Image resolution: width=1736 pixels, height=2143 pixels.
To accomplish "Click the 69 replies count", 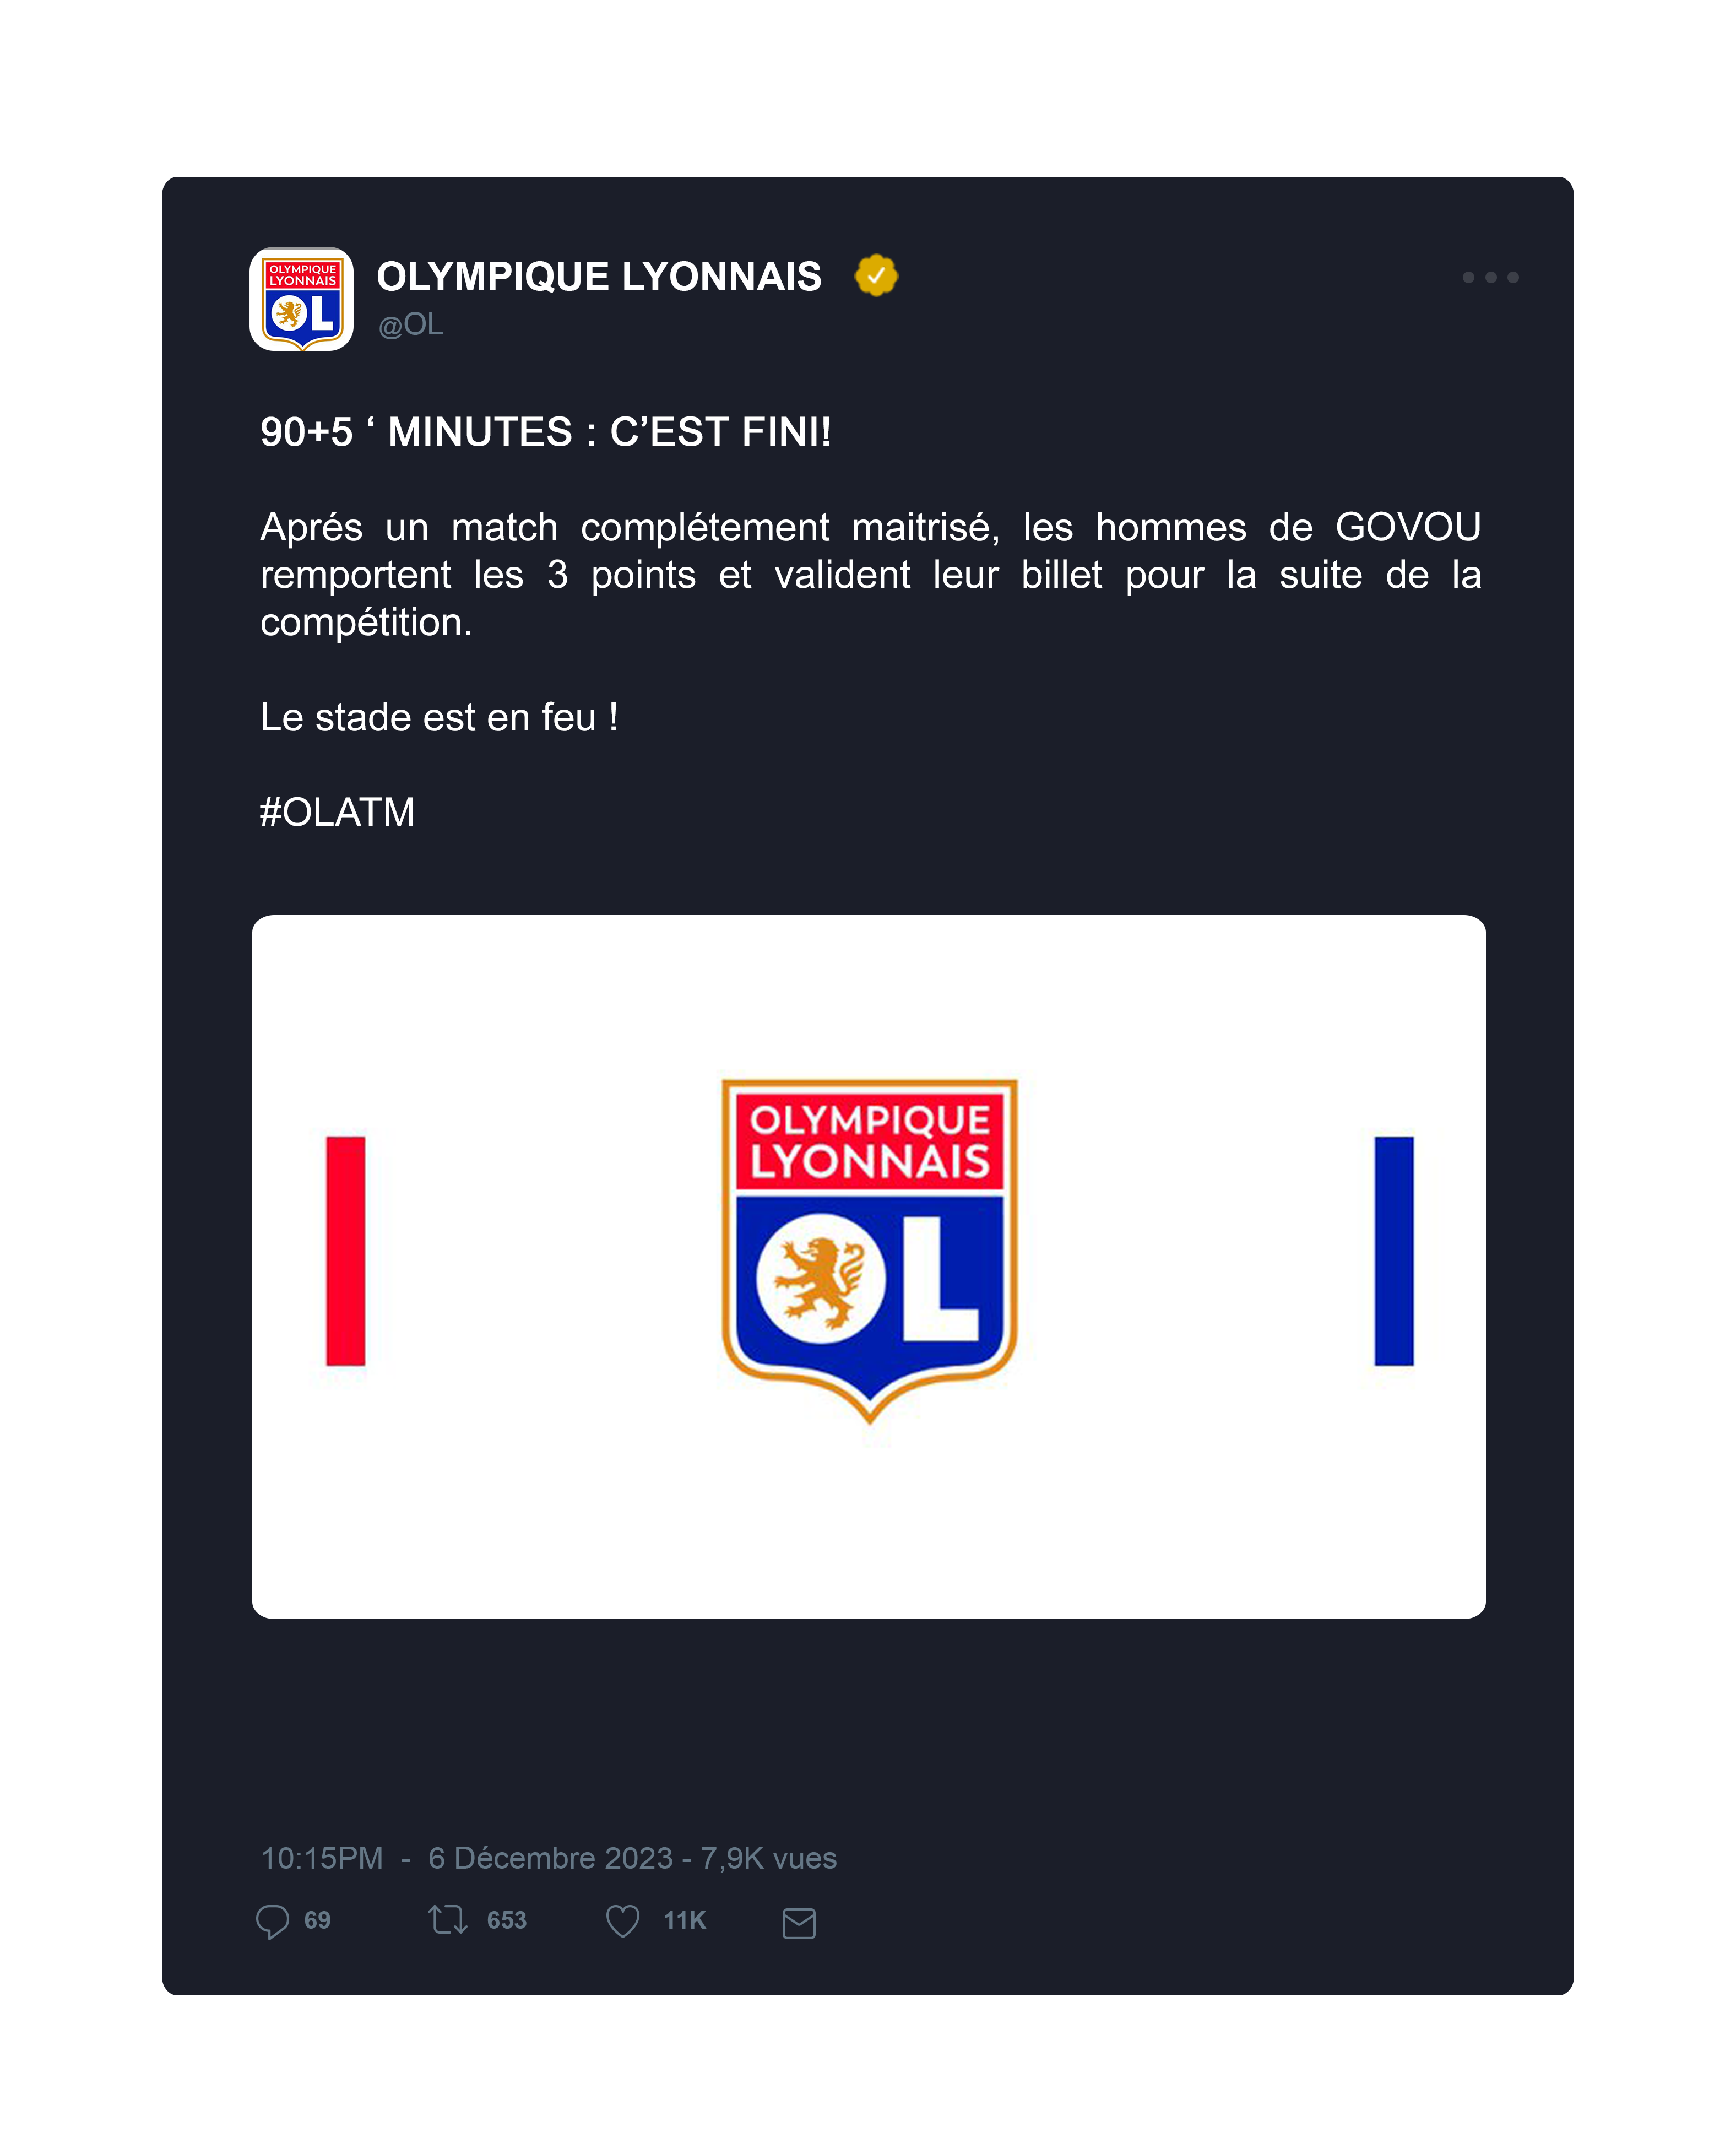I will coord(317,1920).
